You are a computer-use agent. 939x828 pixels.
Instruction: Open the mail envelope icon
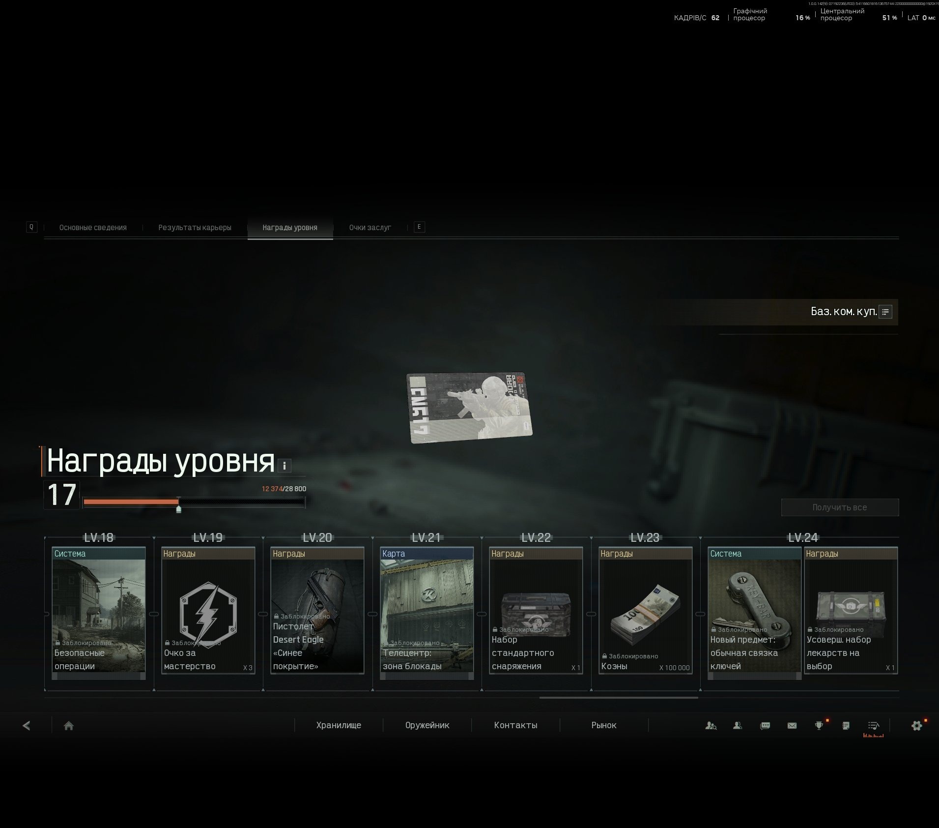[x=792, y=725]
